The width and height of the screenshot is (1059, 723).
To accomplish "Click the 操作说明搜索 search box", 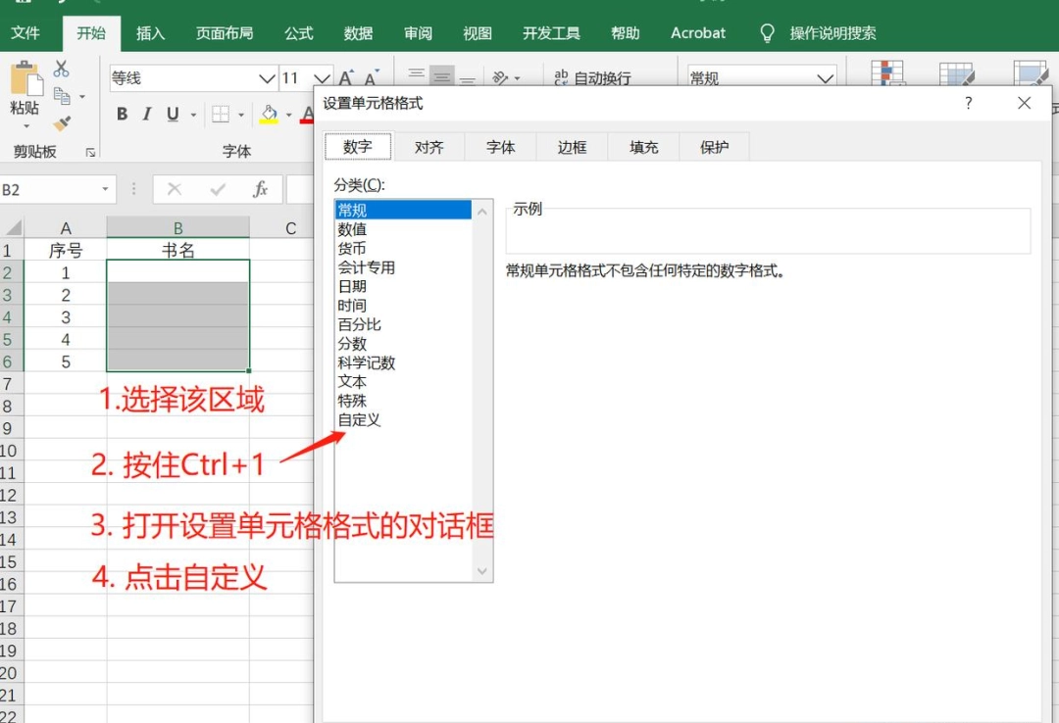I will point(832,33).
